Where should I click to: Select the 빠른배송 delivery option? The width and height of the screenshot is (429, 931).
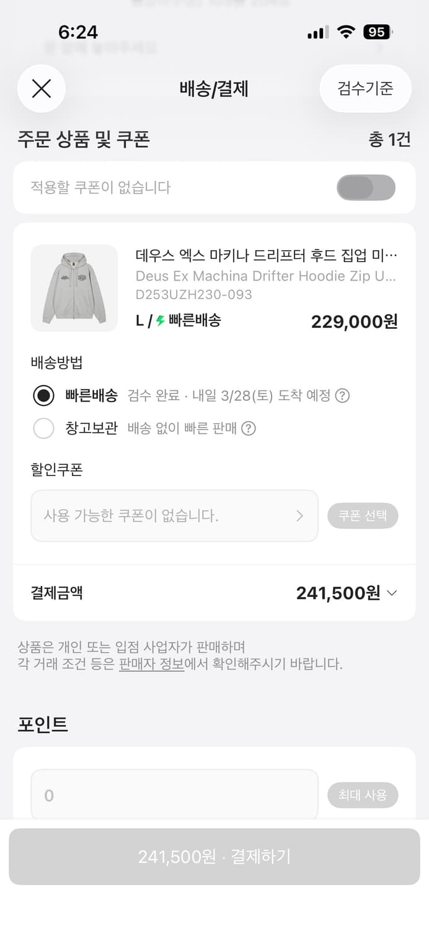43,396
